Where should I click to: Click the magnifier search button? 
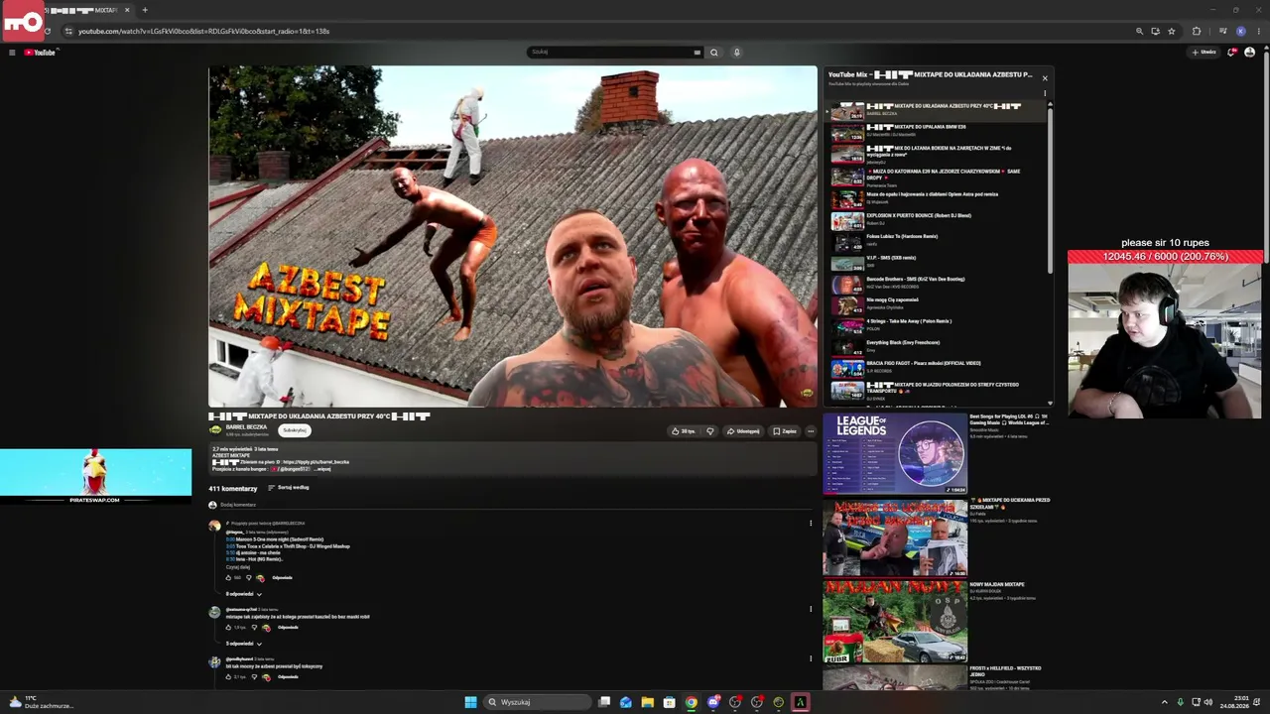(x=713, y=53)
